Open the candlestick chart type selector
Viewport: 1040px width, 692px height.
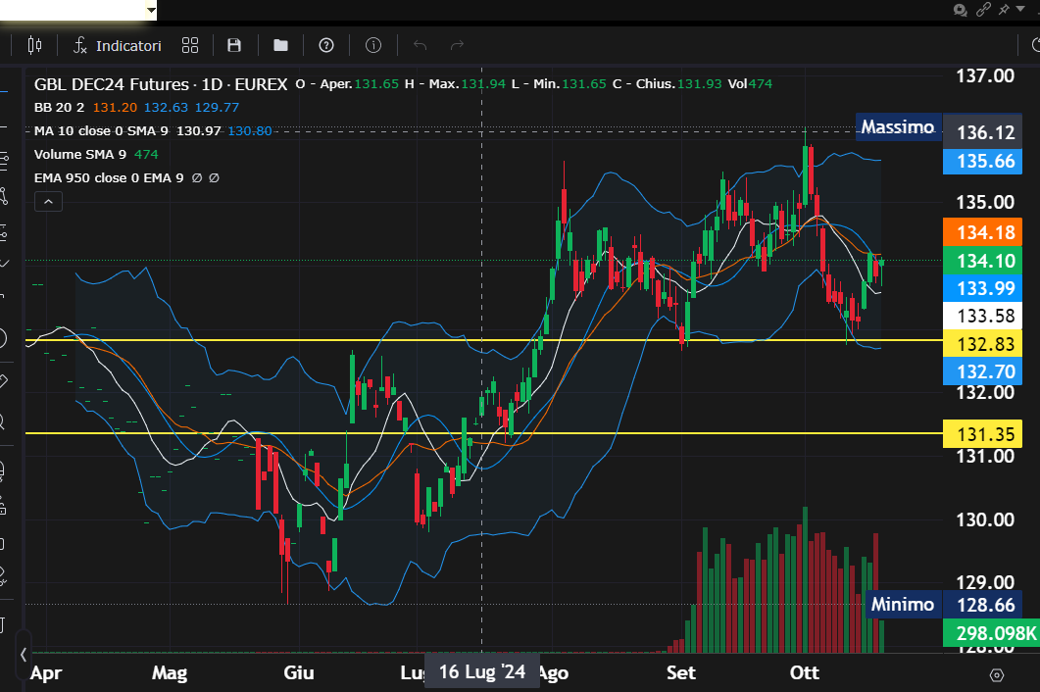point(35,45)
